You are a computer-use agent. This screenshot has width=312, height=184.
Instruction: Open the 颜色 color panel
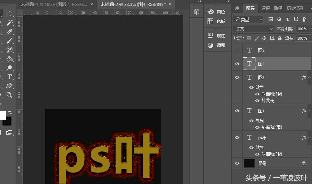tap(216, 12)
